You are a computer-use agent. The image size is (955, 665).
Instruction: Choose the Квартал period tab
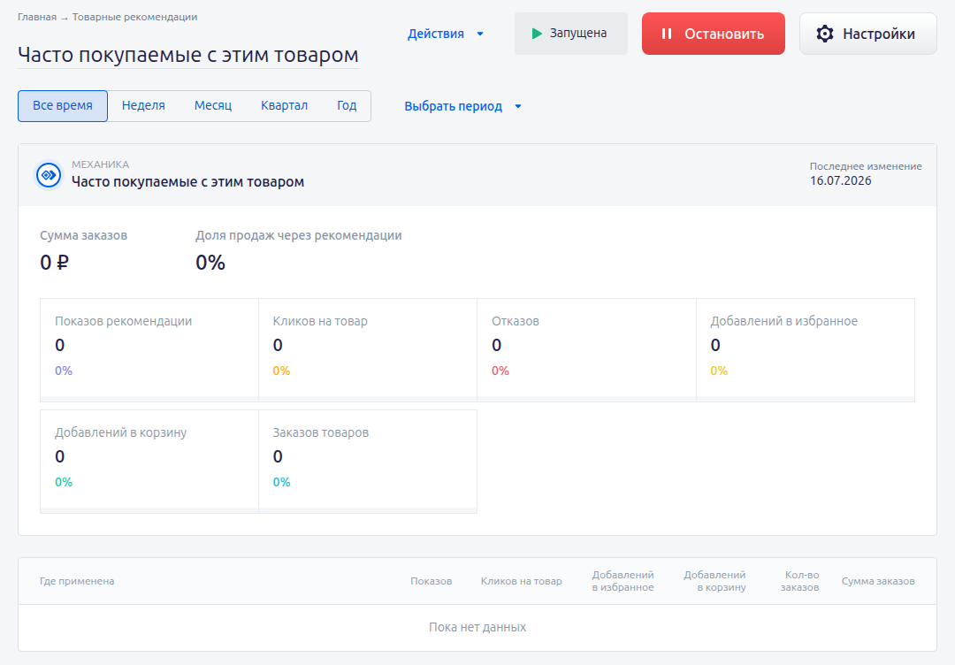click(x=284, y=106)
